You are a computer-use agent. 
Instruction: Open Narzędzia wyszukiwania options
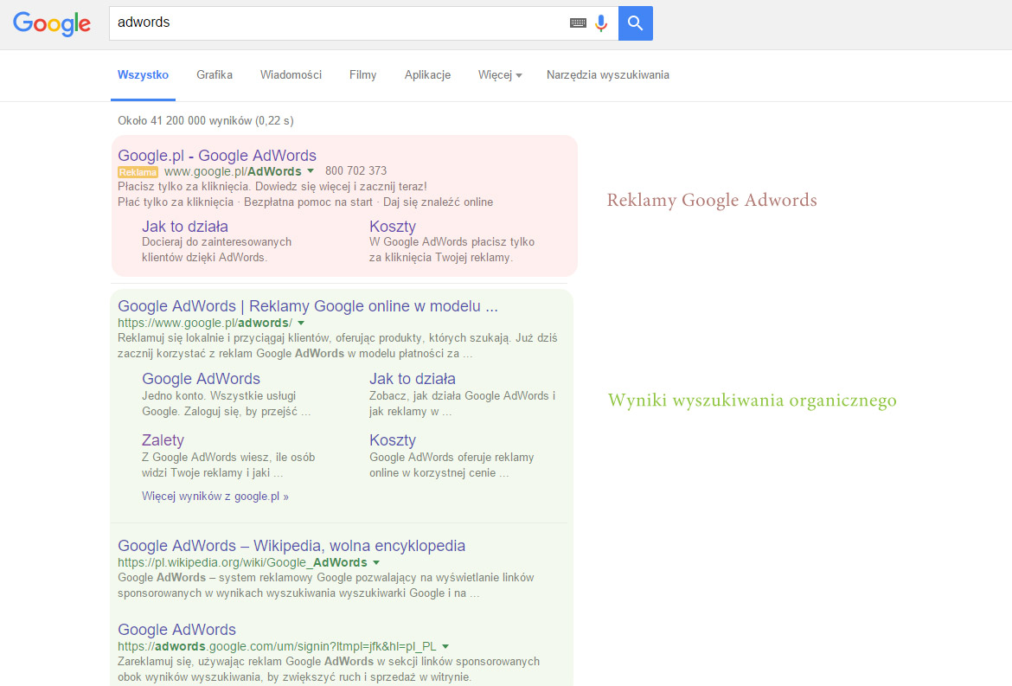coord(607,75)
